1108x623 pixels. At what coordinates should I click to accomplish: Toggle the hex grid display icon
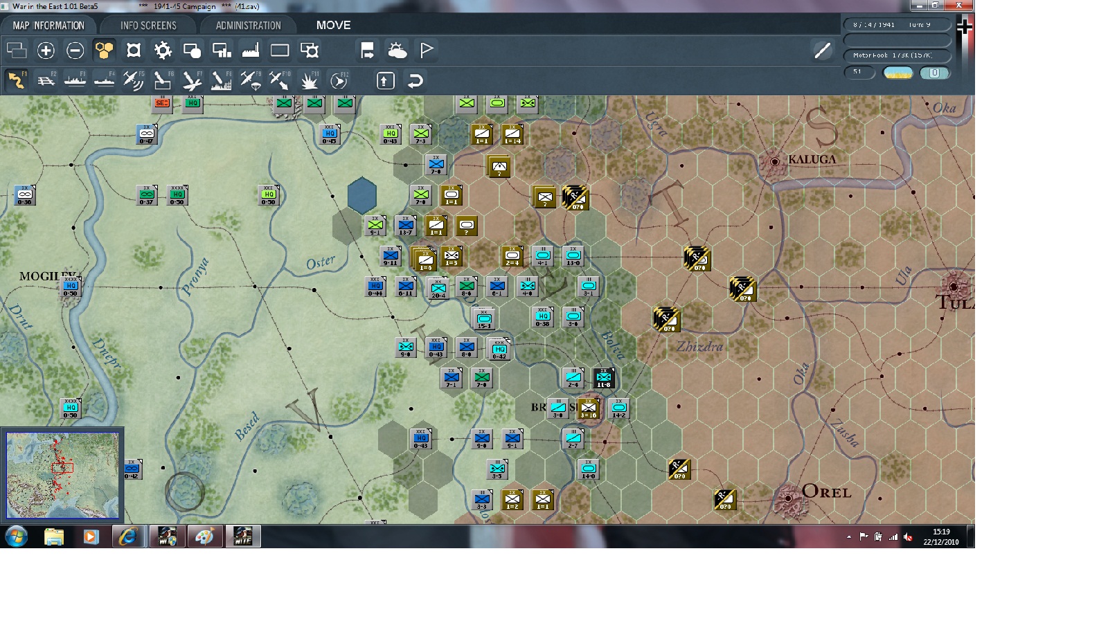click(x=104, y=51)
